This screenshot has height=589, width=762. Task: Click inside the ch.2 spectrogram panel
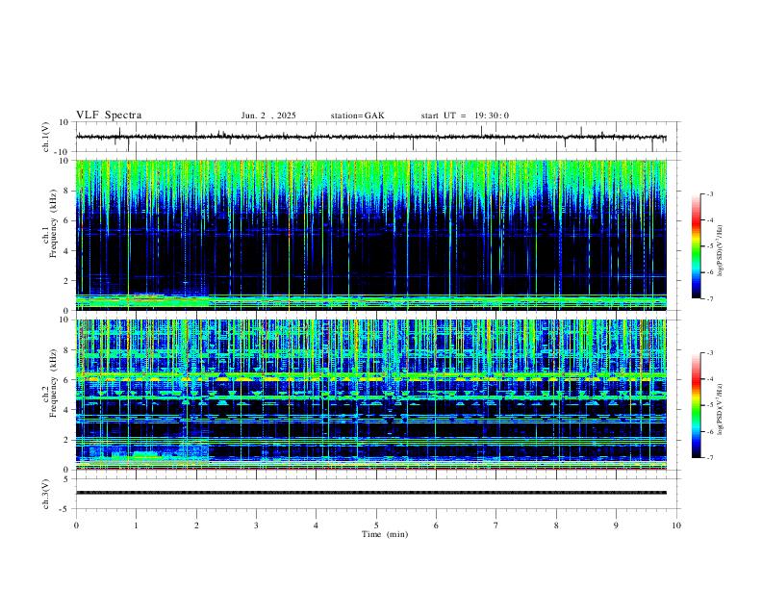coord(371,395)
